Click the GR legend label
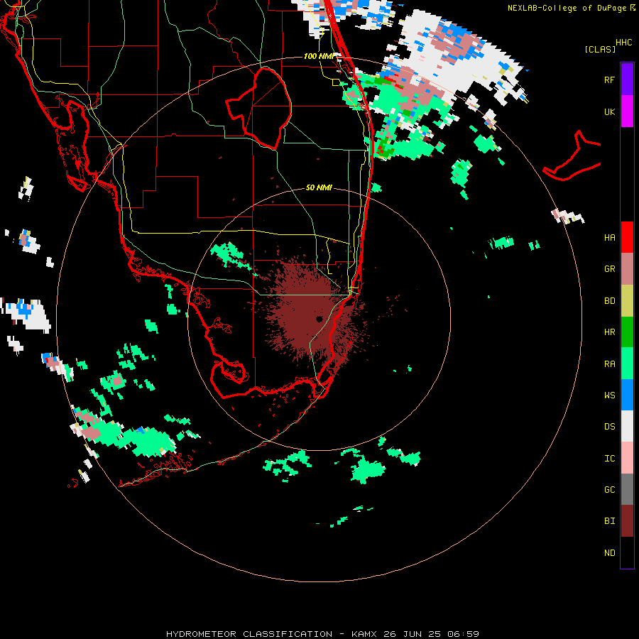 [x=609, y=269]
